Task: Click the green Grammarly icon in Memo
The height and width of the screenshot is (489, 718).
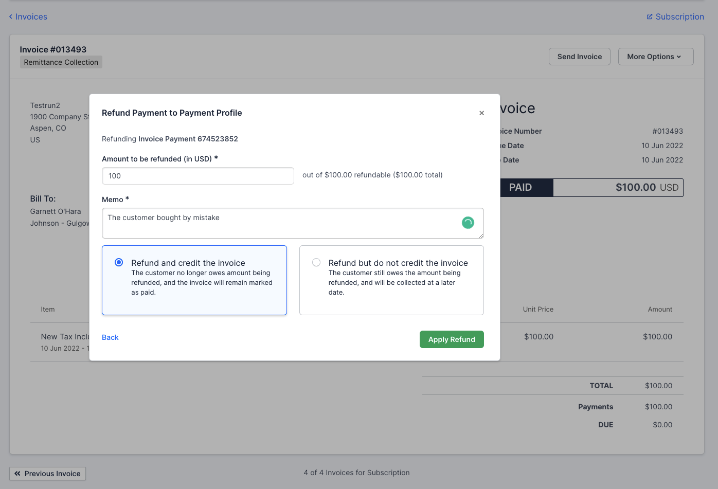Action: tap(468, 223)
